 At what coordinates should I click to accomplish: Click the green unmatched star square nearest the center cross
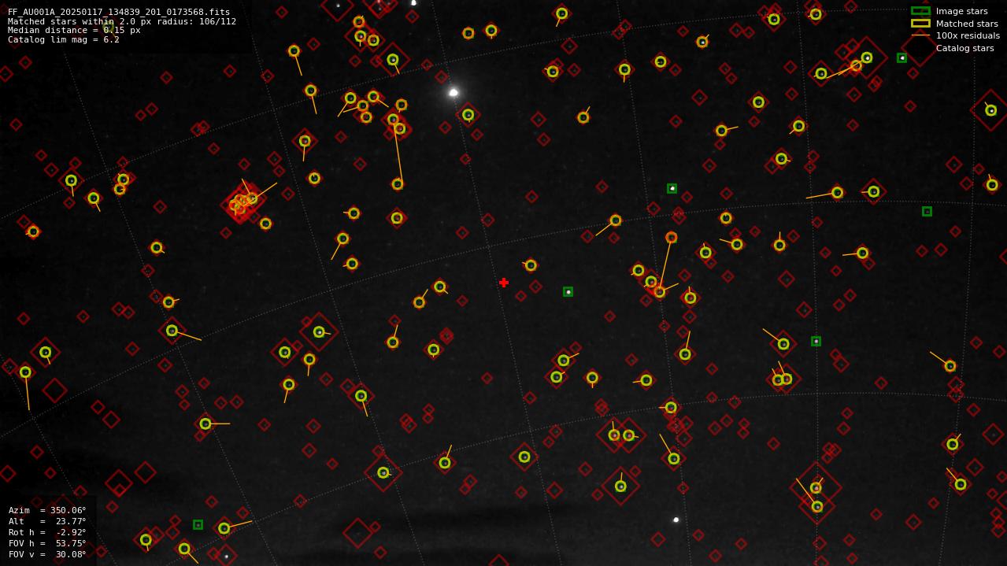point(568,292)
